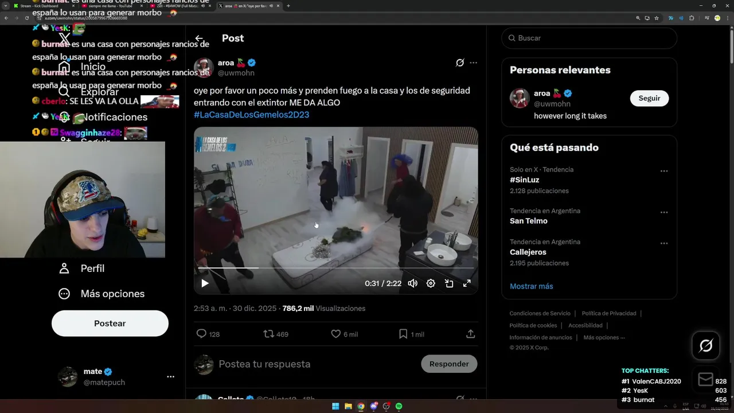Switch to the Zell #B4WOW tab
This screenshot has height=413, width=734.
[x=179, y=6]
